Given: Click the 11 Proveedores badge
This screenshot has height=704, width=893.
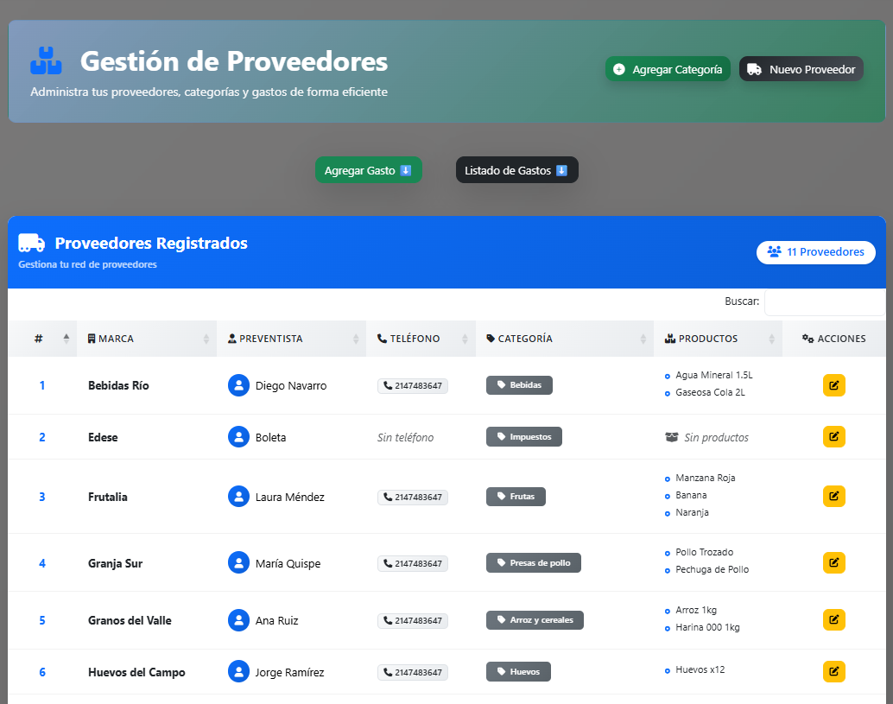Looking at the screenshot, I should click(x=815, y=252).
